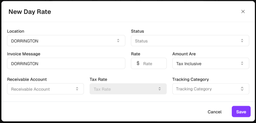The height and width of the screenshot is (123, 256).
Task: Click the chevron icon in Location field
Action: click(x=118, y=41)
